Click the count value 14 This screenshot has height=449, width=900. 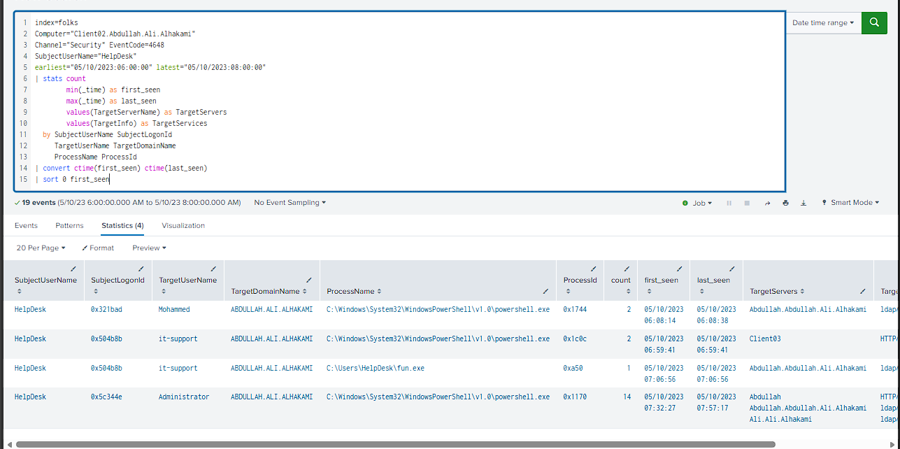click(x=627, y=397)
